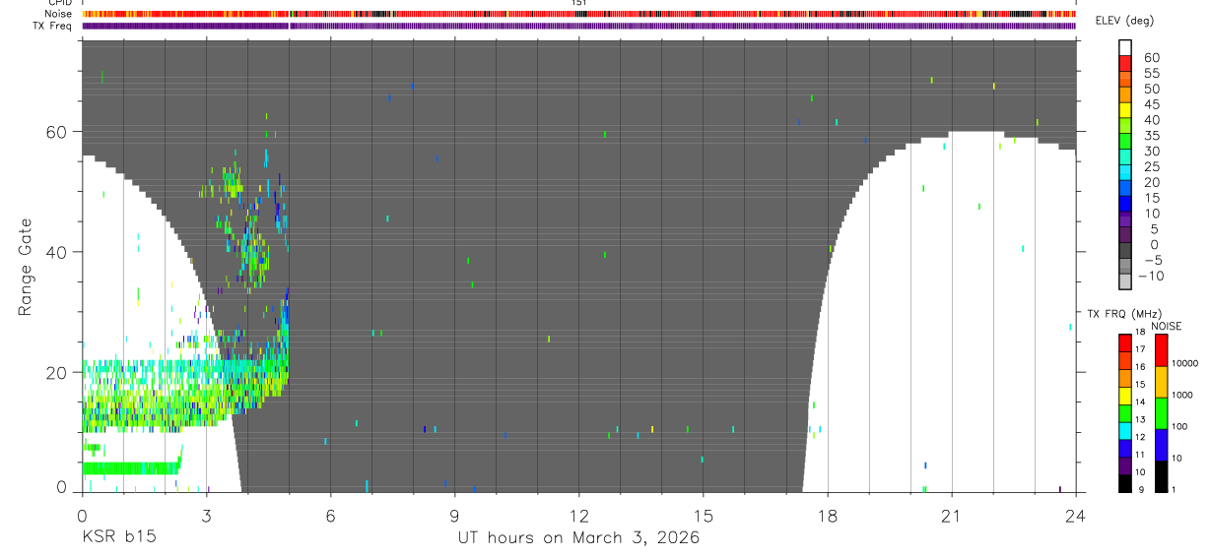Click the x-axis tick label '6'
The width and height of the screenshot is (1210, 558).
click(330, 515)
